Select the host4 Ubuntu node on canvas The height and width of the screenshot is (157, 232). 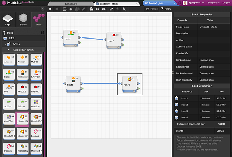(130, 84)
